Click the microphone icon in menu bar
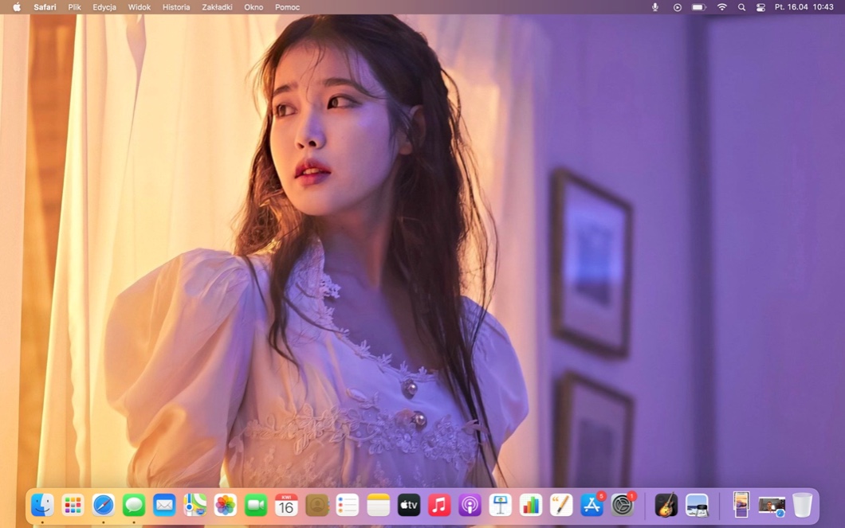This screenshot has width=845, height=528. coord(655,7)
